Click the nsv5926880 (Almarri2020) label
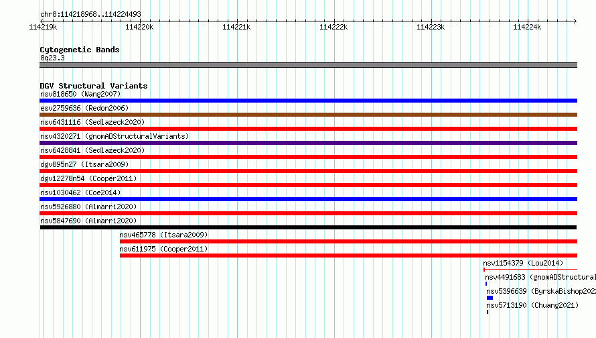This screenshot has width=596, height=338. click(88, 207)
